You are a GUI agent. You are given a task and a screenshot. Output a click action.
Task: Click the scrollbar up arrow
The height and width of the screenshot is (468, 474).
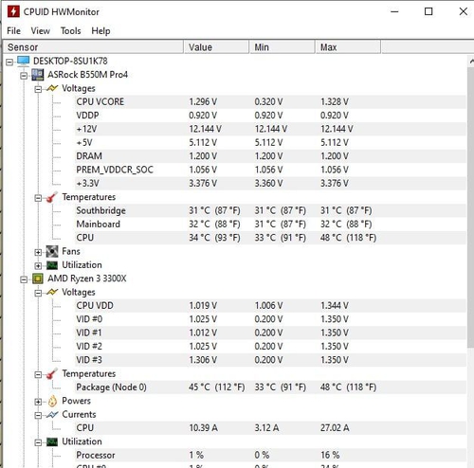471,61
